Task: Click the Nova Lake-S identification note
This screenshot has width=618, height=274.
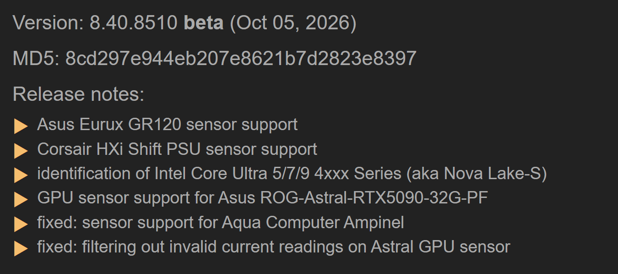Action: (x=292, y=174)
